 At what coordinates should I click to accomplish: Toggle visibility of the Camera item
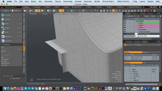[125, 29]
